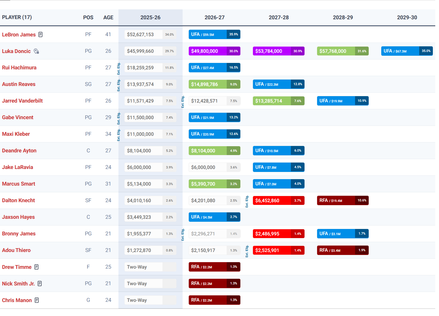Image resolution: width=439 pixels, height=316 pixels.
Task: Open Dalton Knecht player link
Action: [18, 201]
